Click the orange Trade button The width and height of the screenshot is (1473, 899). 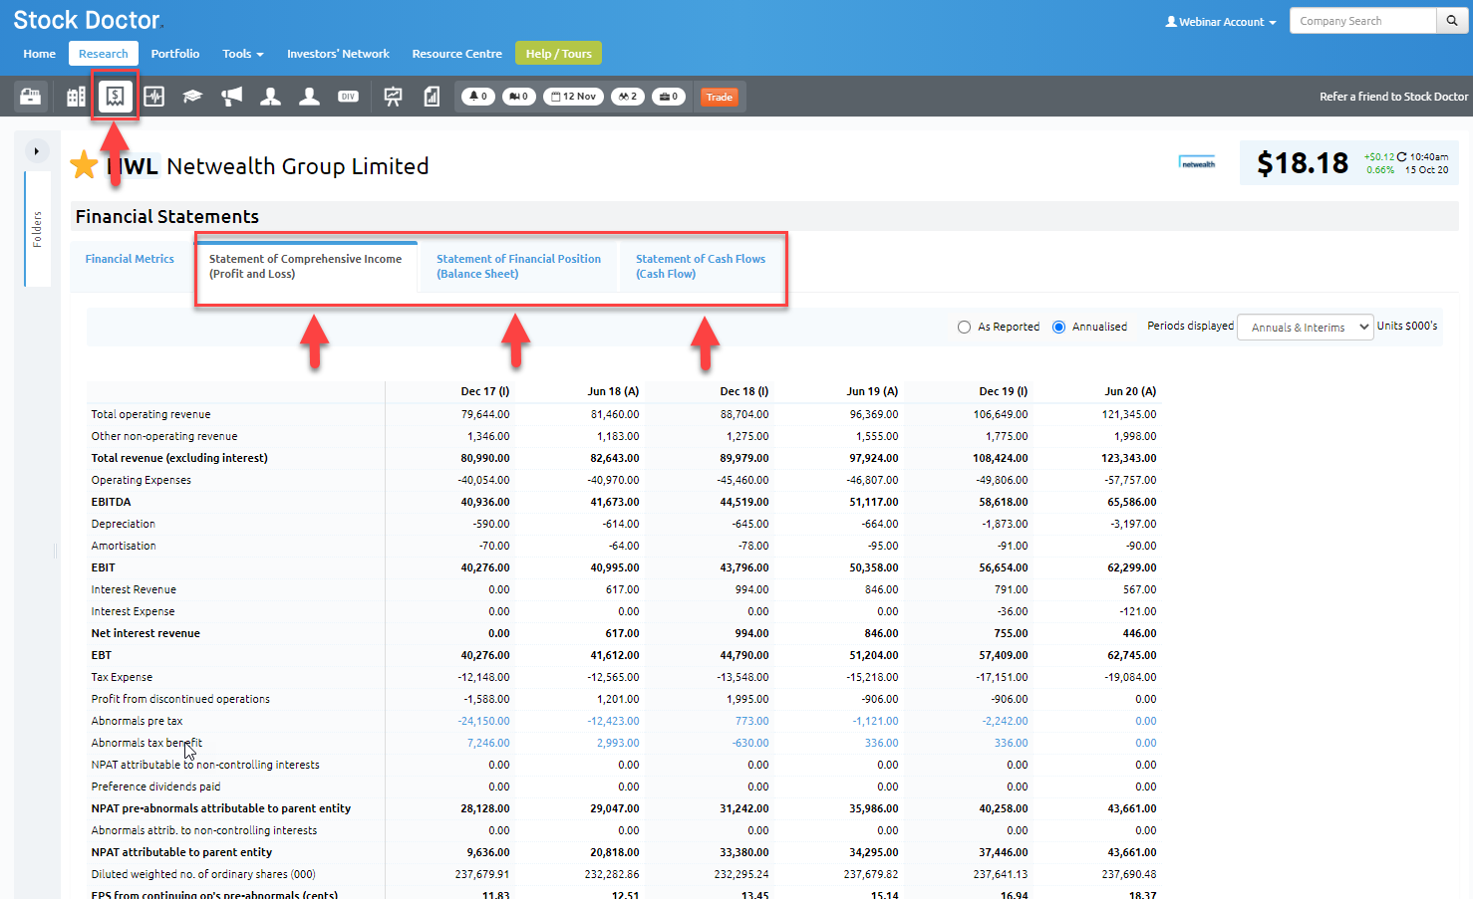pyautogui.click(x=720, y=97)
